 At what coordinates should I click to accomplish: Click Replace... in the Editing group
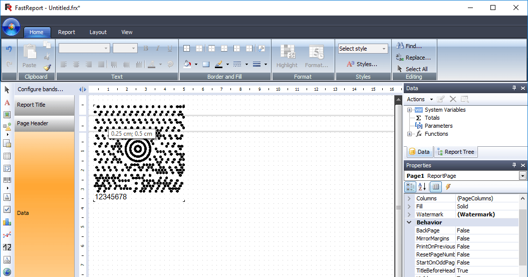tap(413, 58)
